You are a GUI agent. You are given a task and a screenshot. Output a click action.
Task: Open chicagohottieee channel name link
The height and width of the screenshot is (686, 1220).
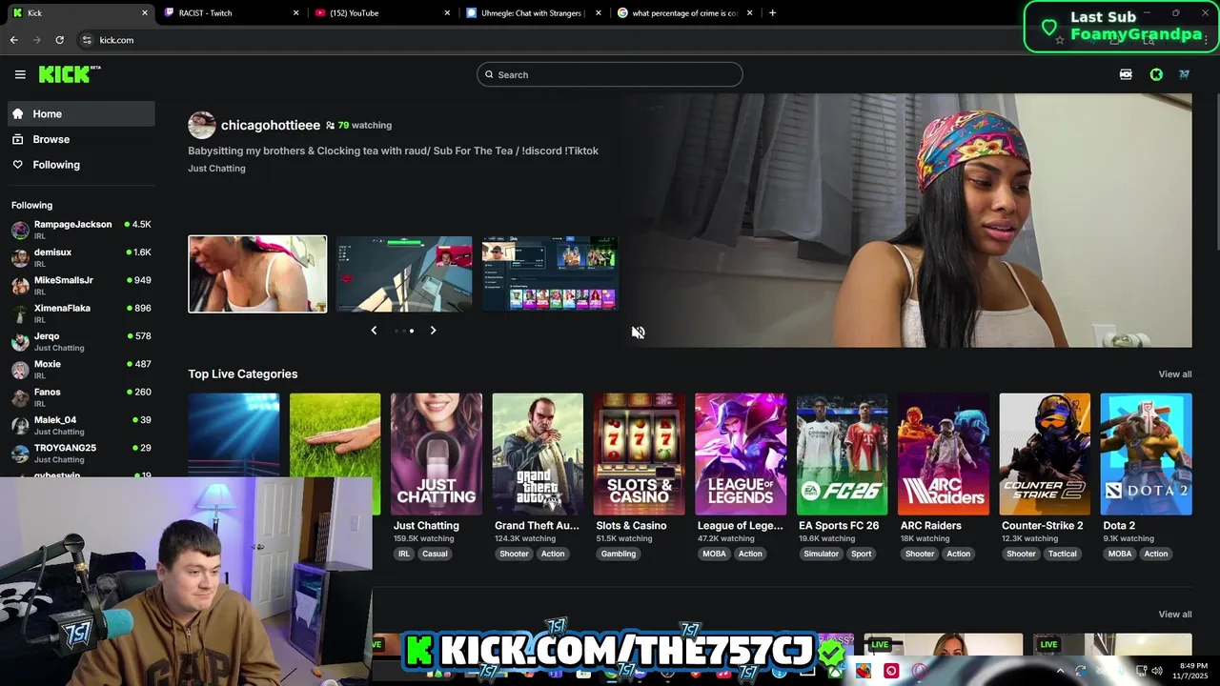coord(271,125)
